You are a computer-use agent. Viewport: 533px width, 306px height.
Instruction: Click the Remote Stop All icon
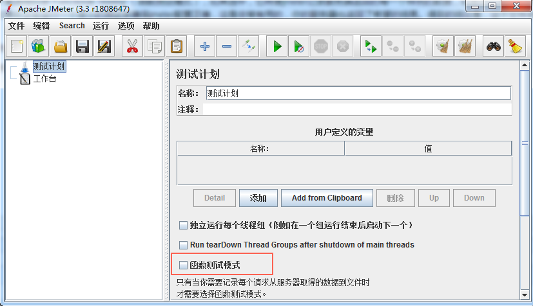(x=393, y=46)
